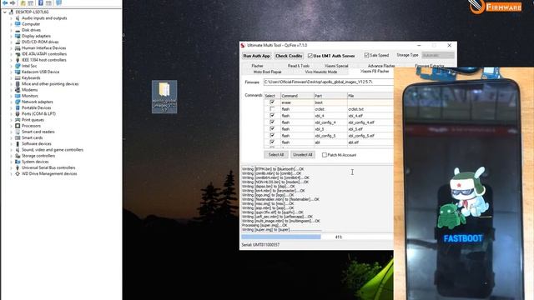The height and width of the screenshot is (300, 534).
Task: Open the Storage Type dropdown
Action: pyautogui.click(x=437, y=55)
